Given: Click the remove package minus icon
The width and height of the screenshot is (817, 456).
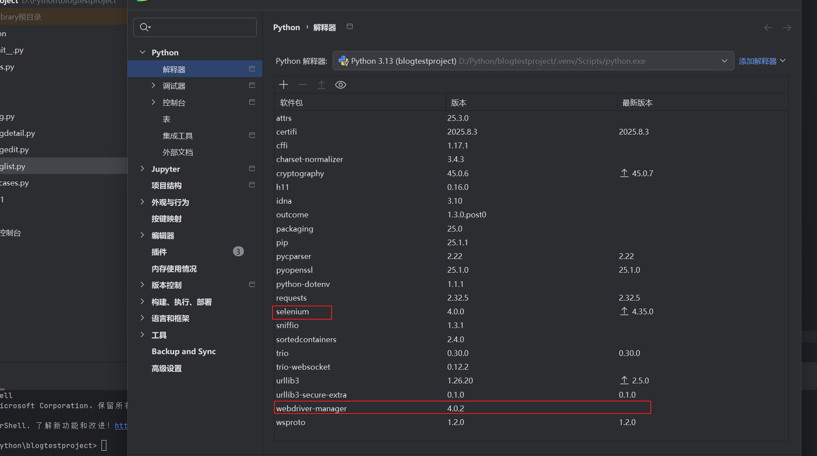Looking at the screenshot, I should point(303,85).
